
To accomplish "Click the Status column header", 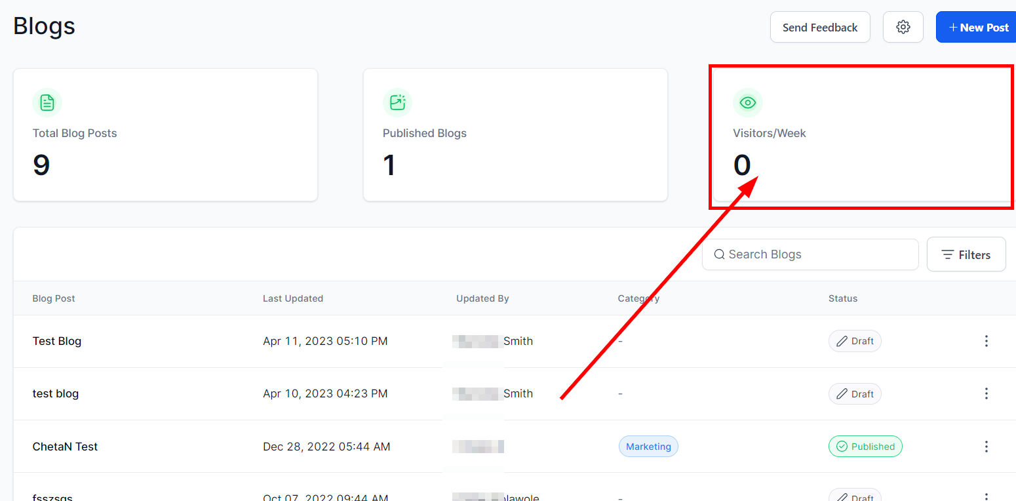I will coord(842,298).
